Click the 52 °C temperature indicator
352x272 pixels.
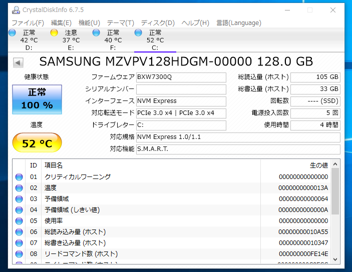[x=37, y=142]
